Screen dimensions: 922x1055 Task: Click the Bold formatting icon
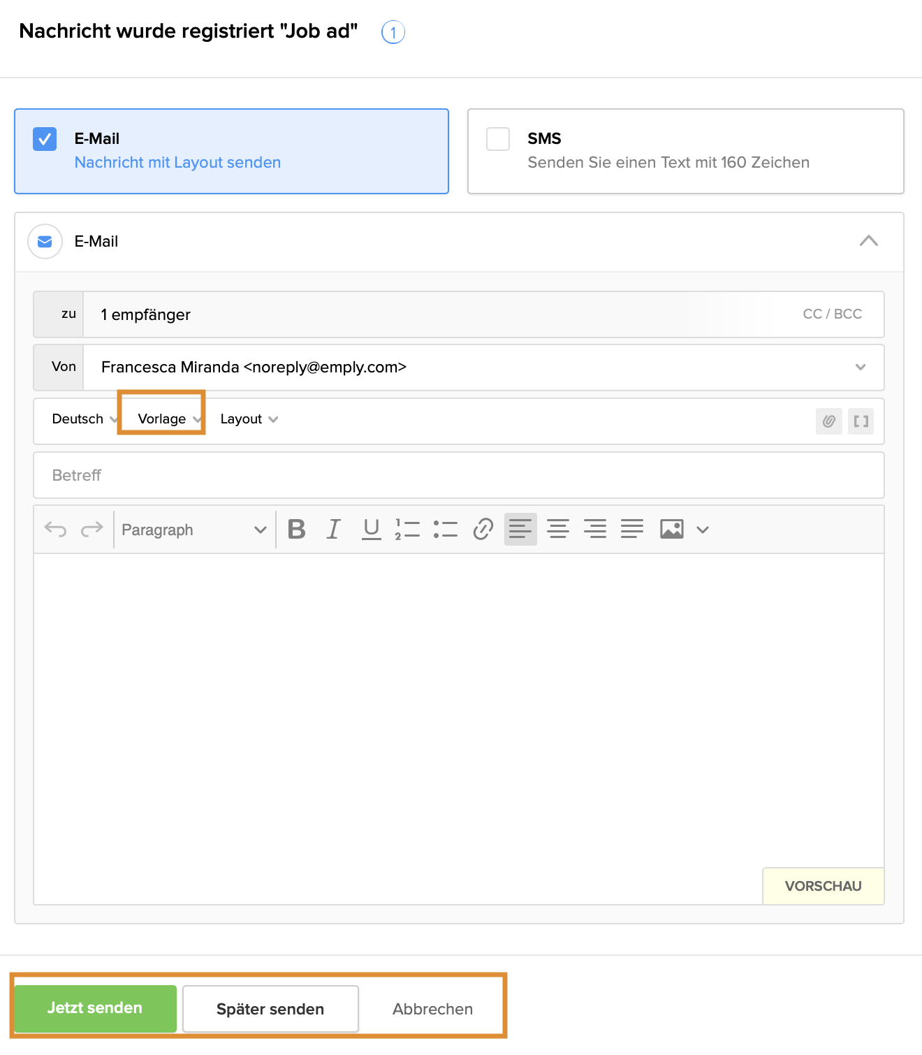297,530
